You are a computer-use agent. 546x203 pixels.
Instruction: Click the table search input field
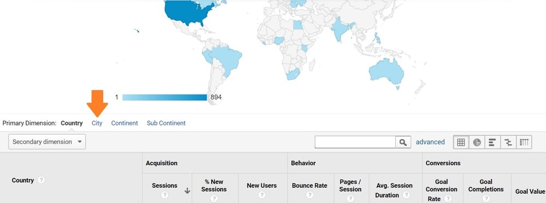coord(355,142)
